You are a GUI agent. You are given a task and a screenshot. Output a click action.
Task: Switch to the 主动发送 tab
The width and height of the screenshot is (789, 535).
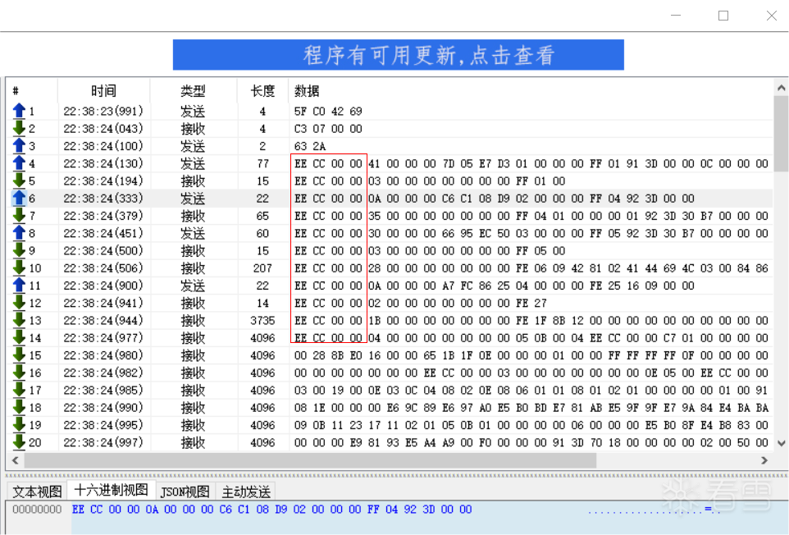pos(246,492)
